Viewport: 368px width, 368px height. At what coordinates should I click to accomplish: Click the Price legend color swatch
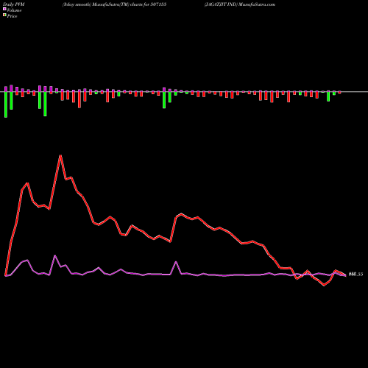(4, 15)
